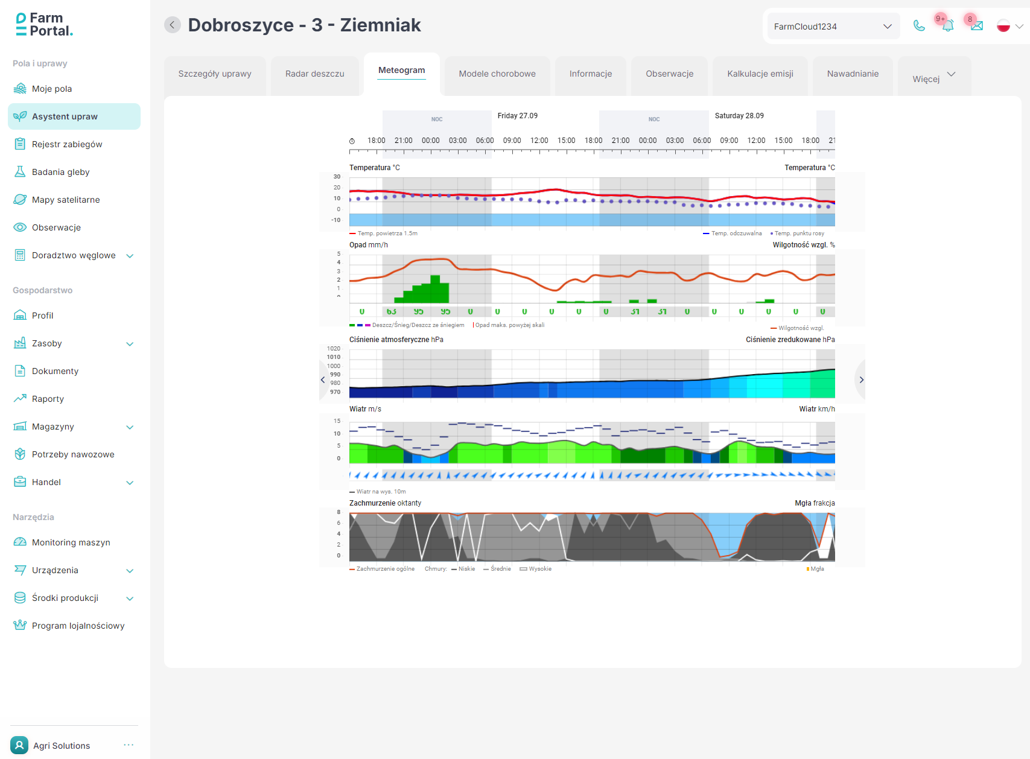Open Potrzeby nawozowe icon
This screenshot has width=1030, height=759.
pyautogui.click(x=20, y=454)
